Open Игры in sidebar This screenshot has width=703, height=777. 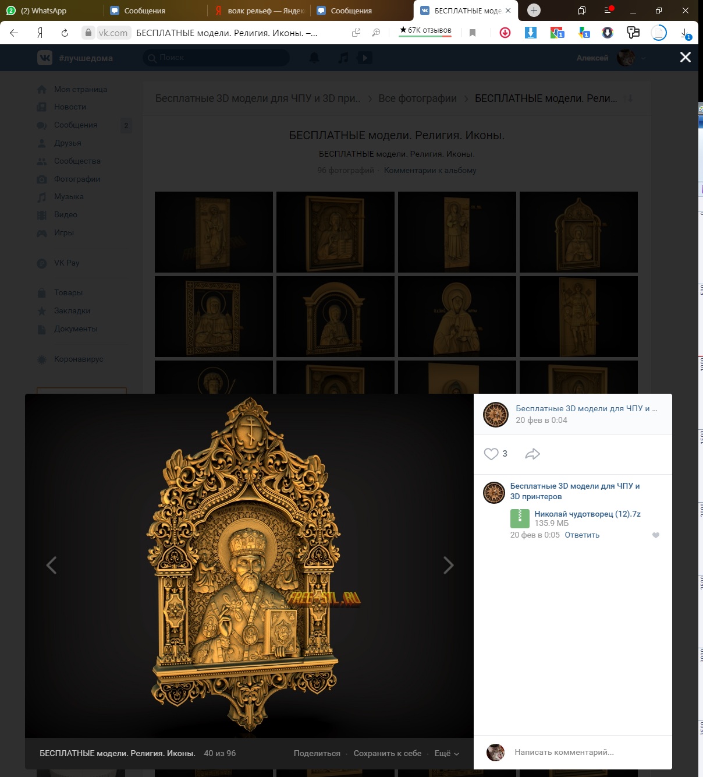pos(64,232)
